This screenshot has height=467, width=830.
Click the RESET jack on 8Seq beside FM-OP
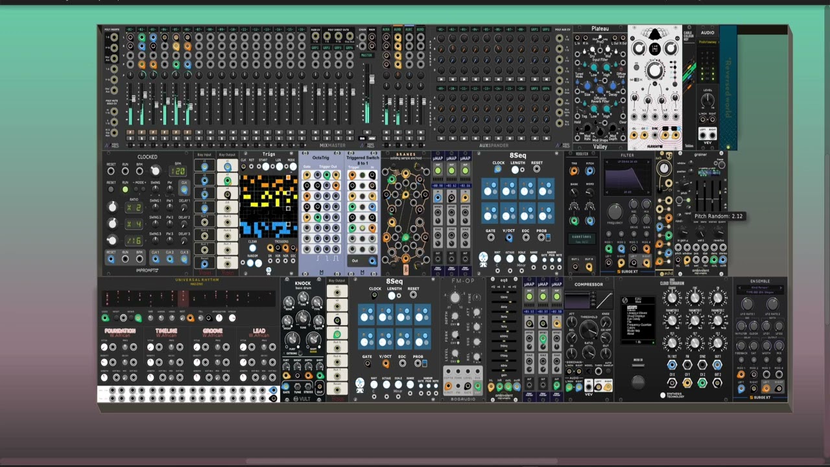tap(413, 294)
